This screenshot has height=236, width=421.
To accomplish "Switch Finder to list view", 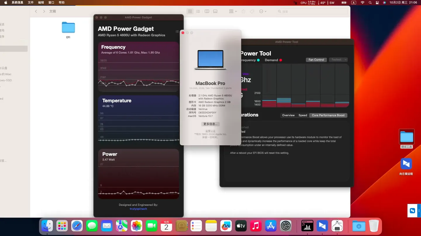I will [x=198, y=11].
